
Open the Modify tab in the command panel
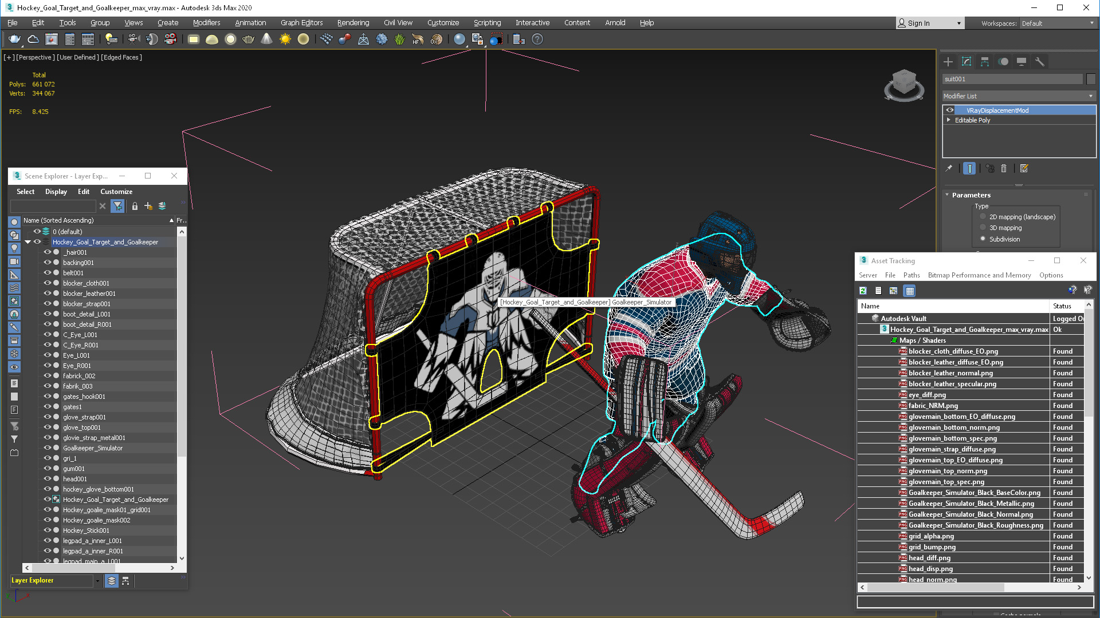point(967,62)
